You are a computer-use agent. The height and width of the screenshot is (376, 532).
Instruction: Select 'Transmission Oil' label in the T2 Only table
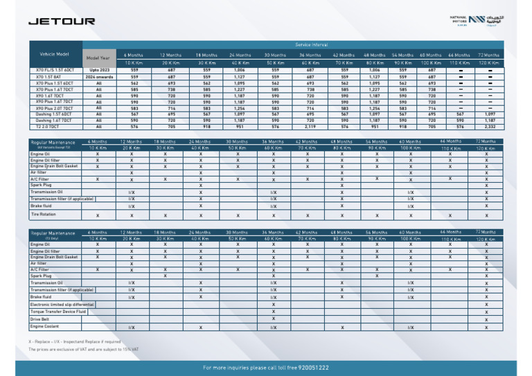[46, 283]
